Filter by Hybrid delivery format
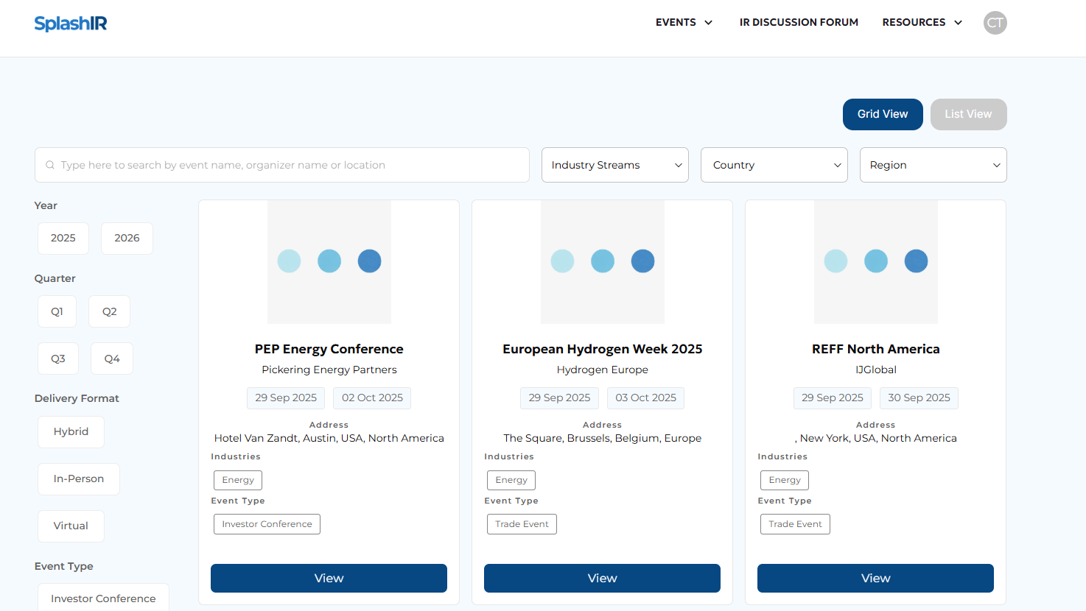 [x=71, y=432]
